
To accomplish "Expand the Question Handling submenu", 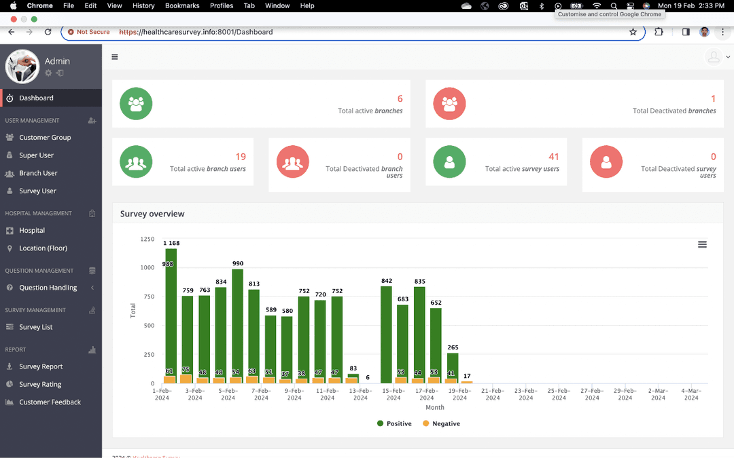I will tap(92, 288).
